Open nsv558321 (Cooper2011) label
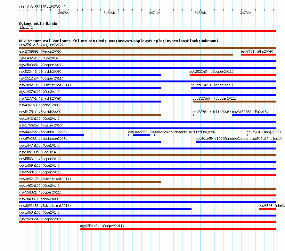Image resolution: width=285 pixels, height=251 pixels. coord(40,192)
